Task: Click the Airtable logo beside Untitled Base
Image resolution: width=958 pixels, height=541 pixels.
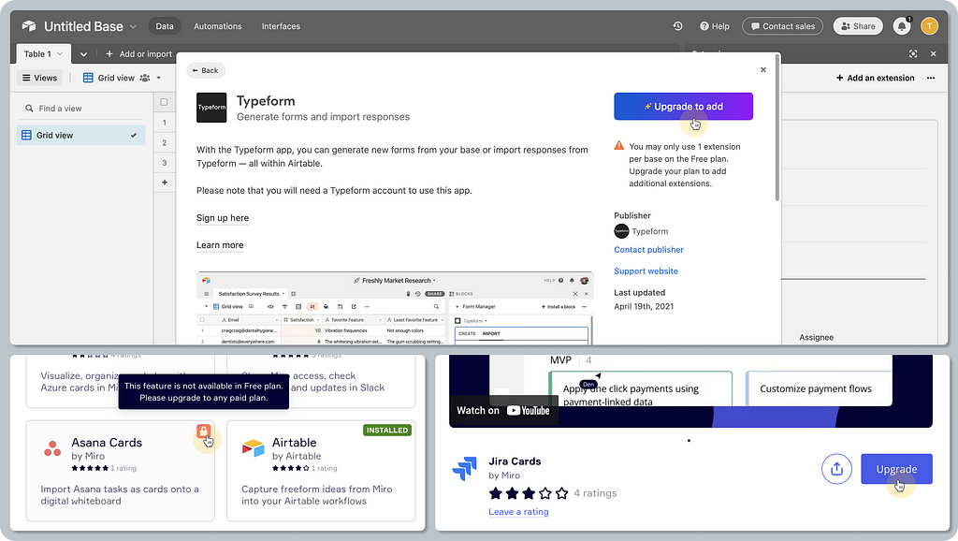Action: point(29,26)
